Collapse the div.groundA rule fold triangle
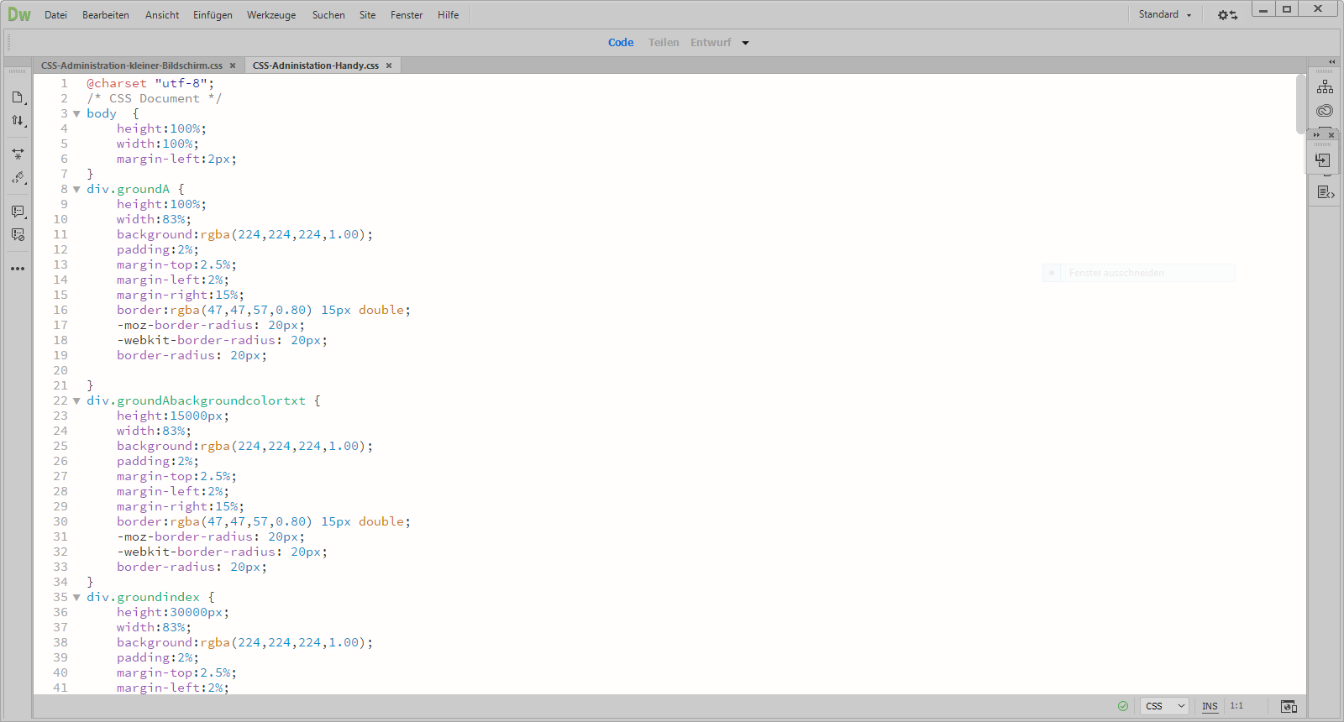This screenshot has width=1344, height=722. (76, 190)
